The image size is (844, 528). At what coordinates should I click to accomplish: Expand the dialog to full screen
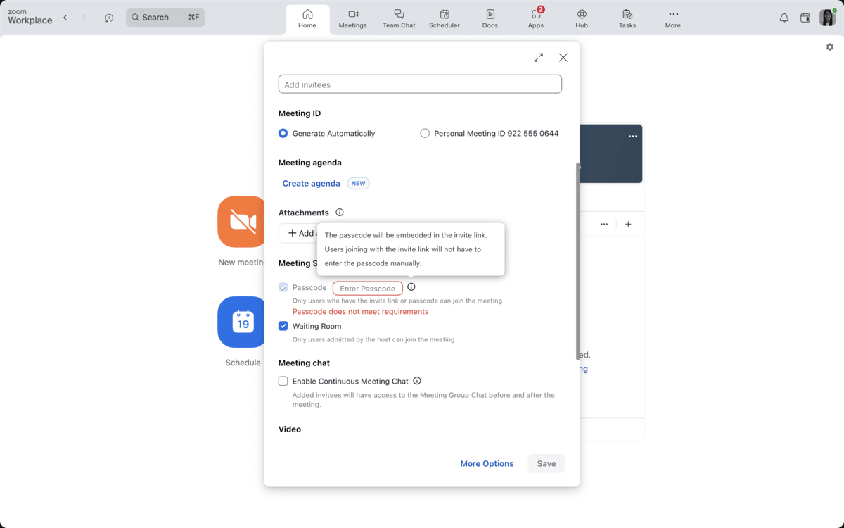[x=539, y=57]
